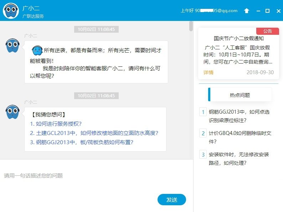Click the number 3 badge in hot questions
This screenshot has width=283, height=212.
203,154
